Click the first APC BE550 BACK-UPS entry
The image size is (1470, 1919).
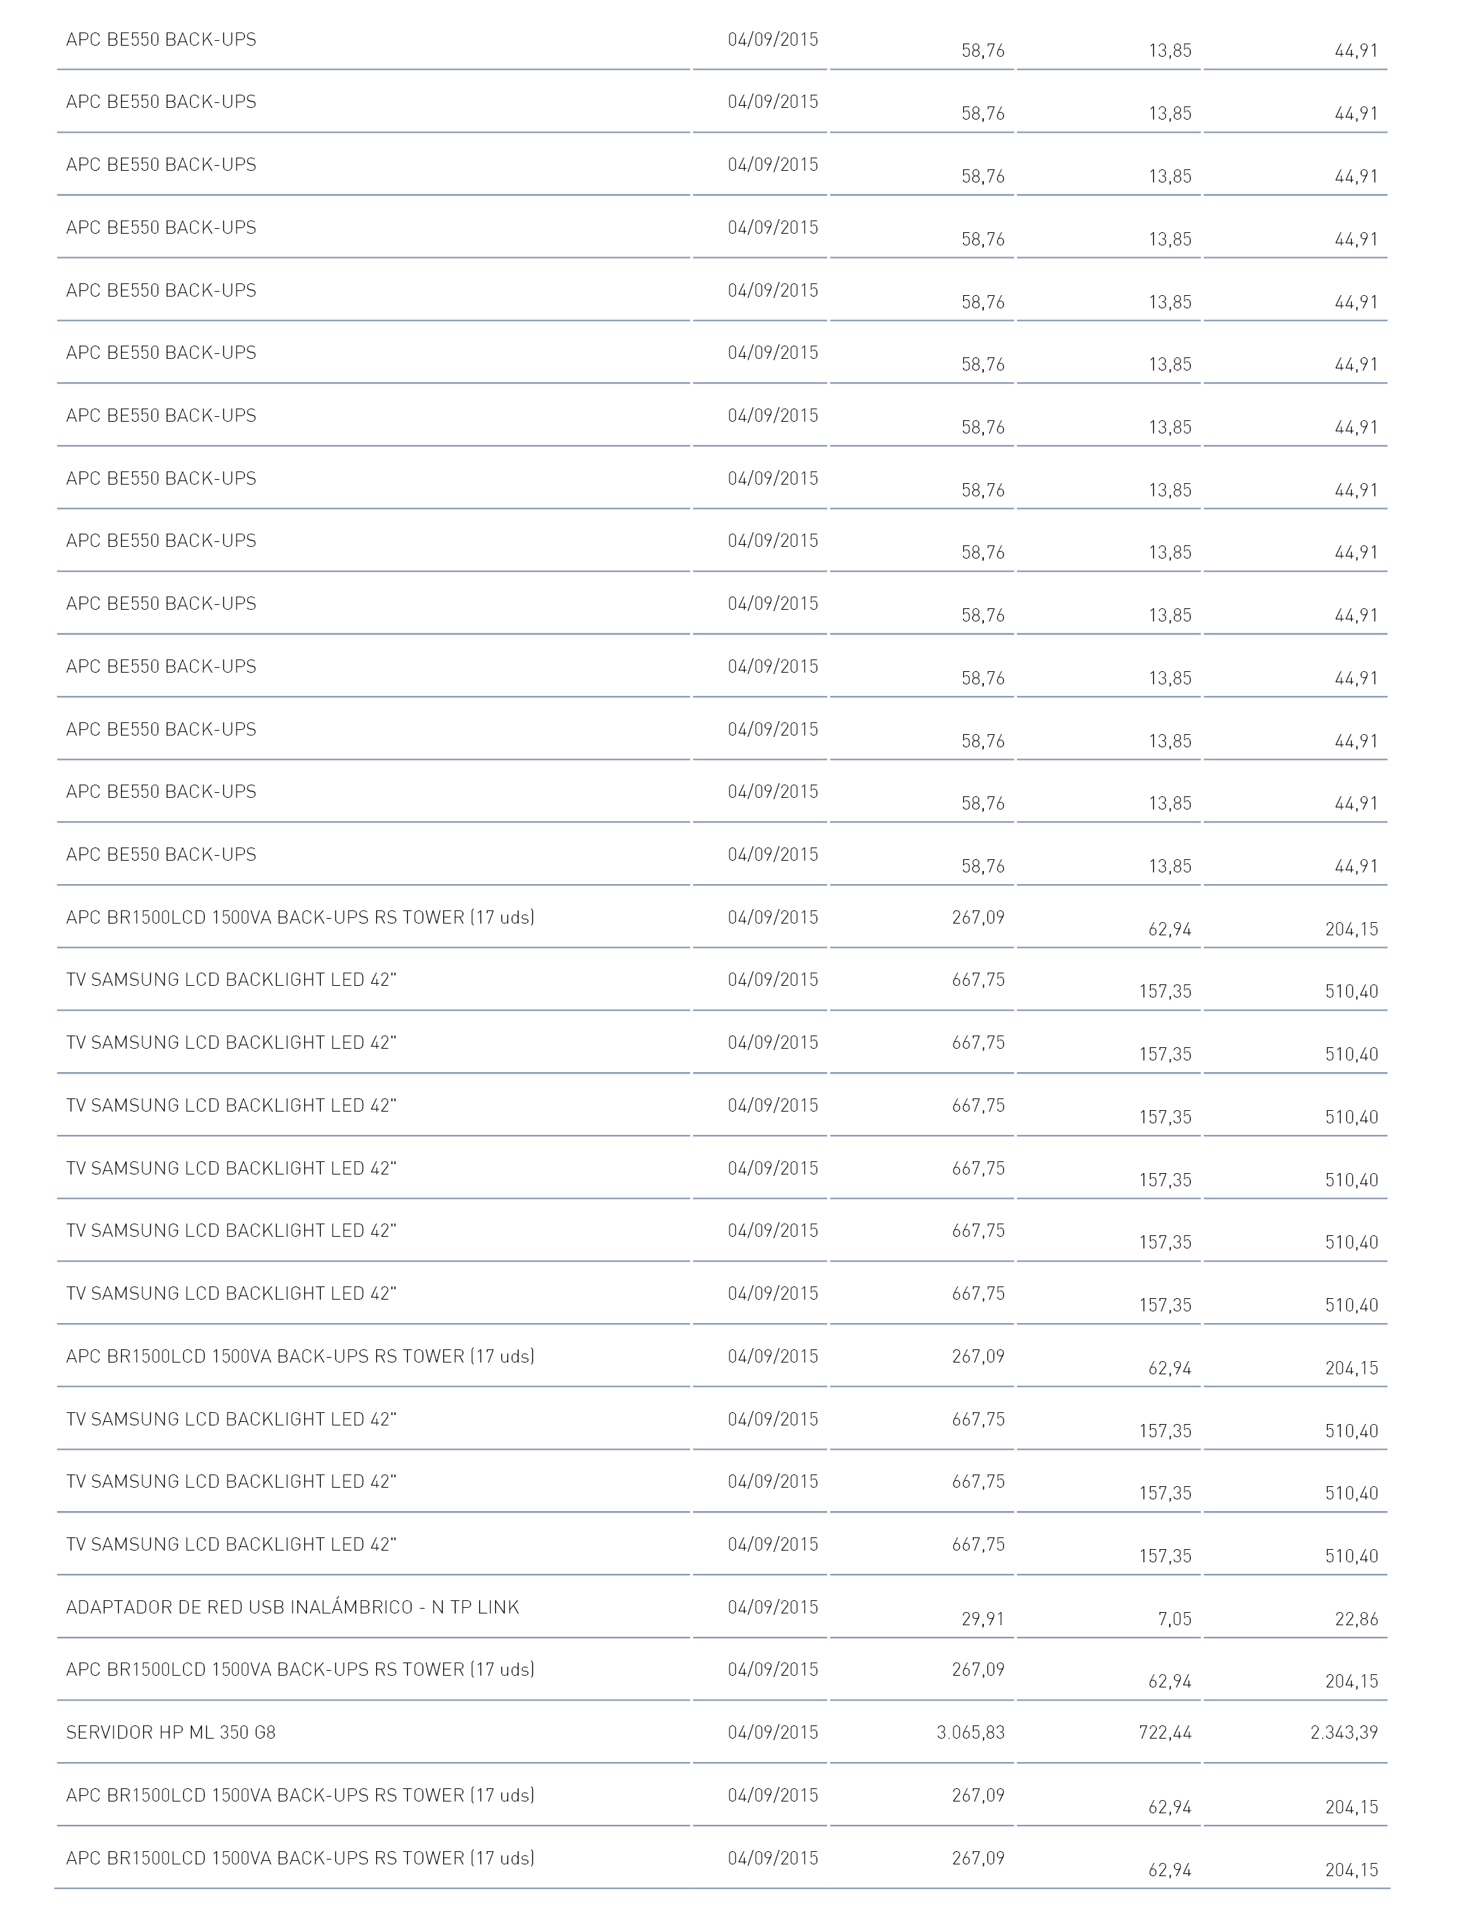point(161,39)
